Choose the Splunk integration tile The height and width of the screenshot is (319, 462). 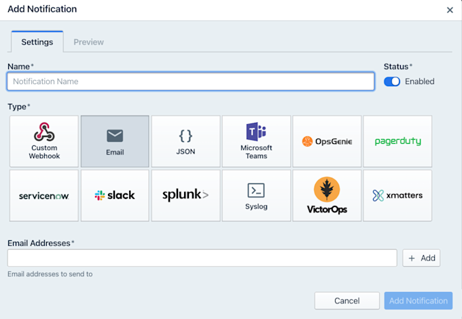pyautogui.click(x=185, y=195)
